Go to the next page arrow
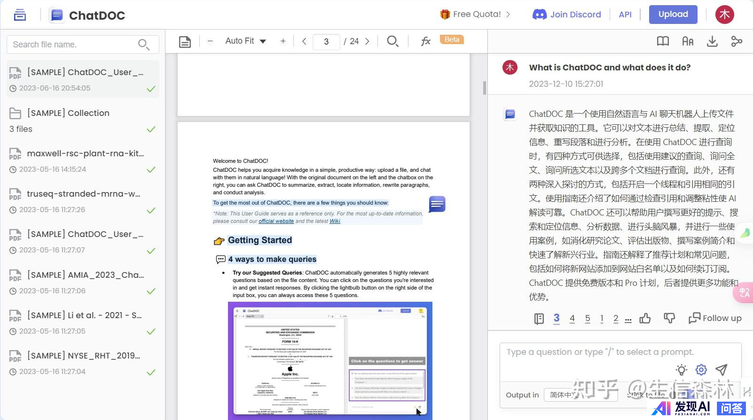 [x=367, y=41]
